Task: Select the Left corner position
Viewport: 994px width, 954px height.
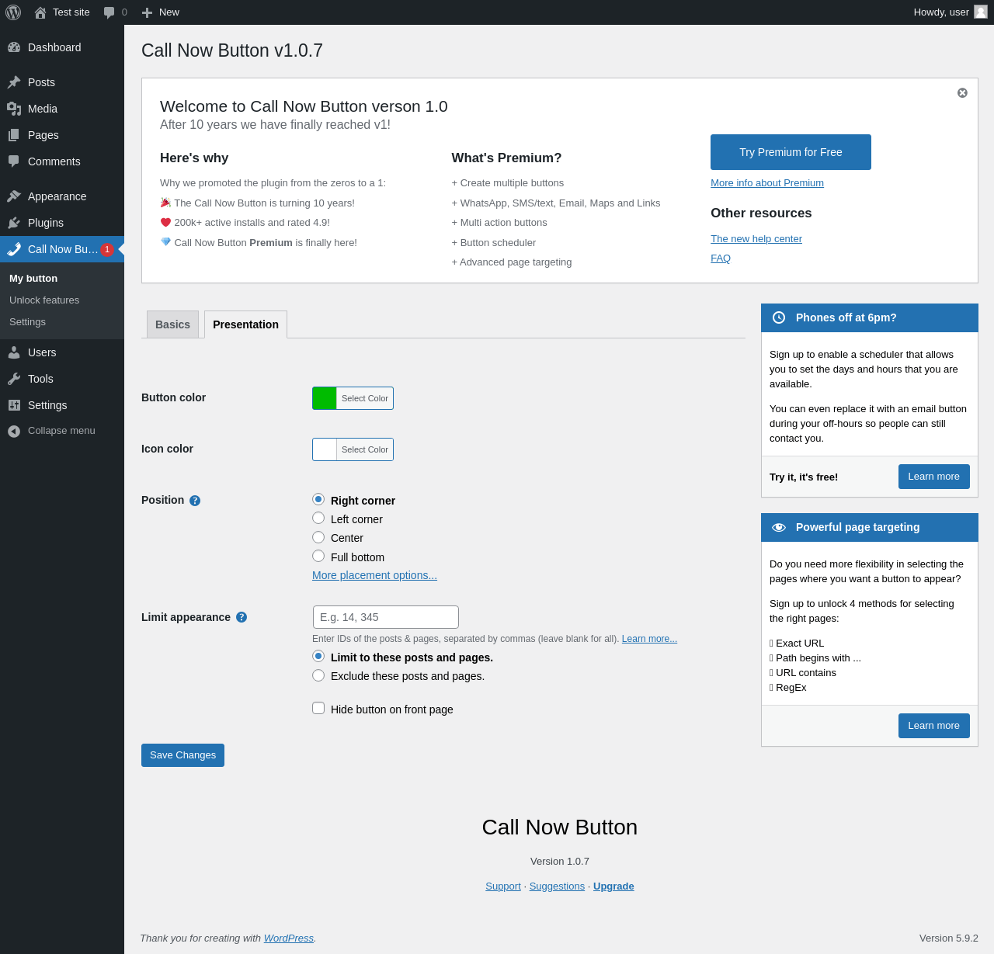Action: (318, 518)
